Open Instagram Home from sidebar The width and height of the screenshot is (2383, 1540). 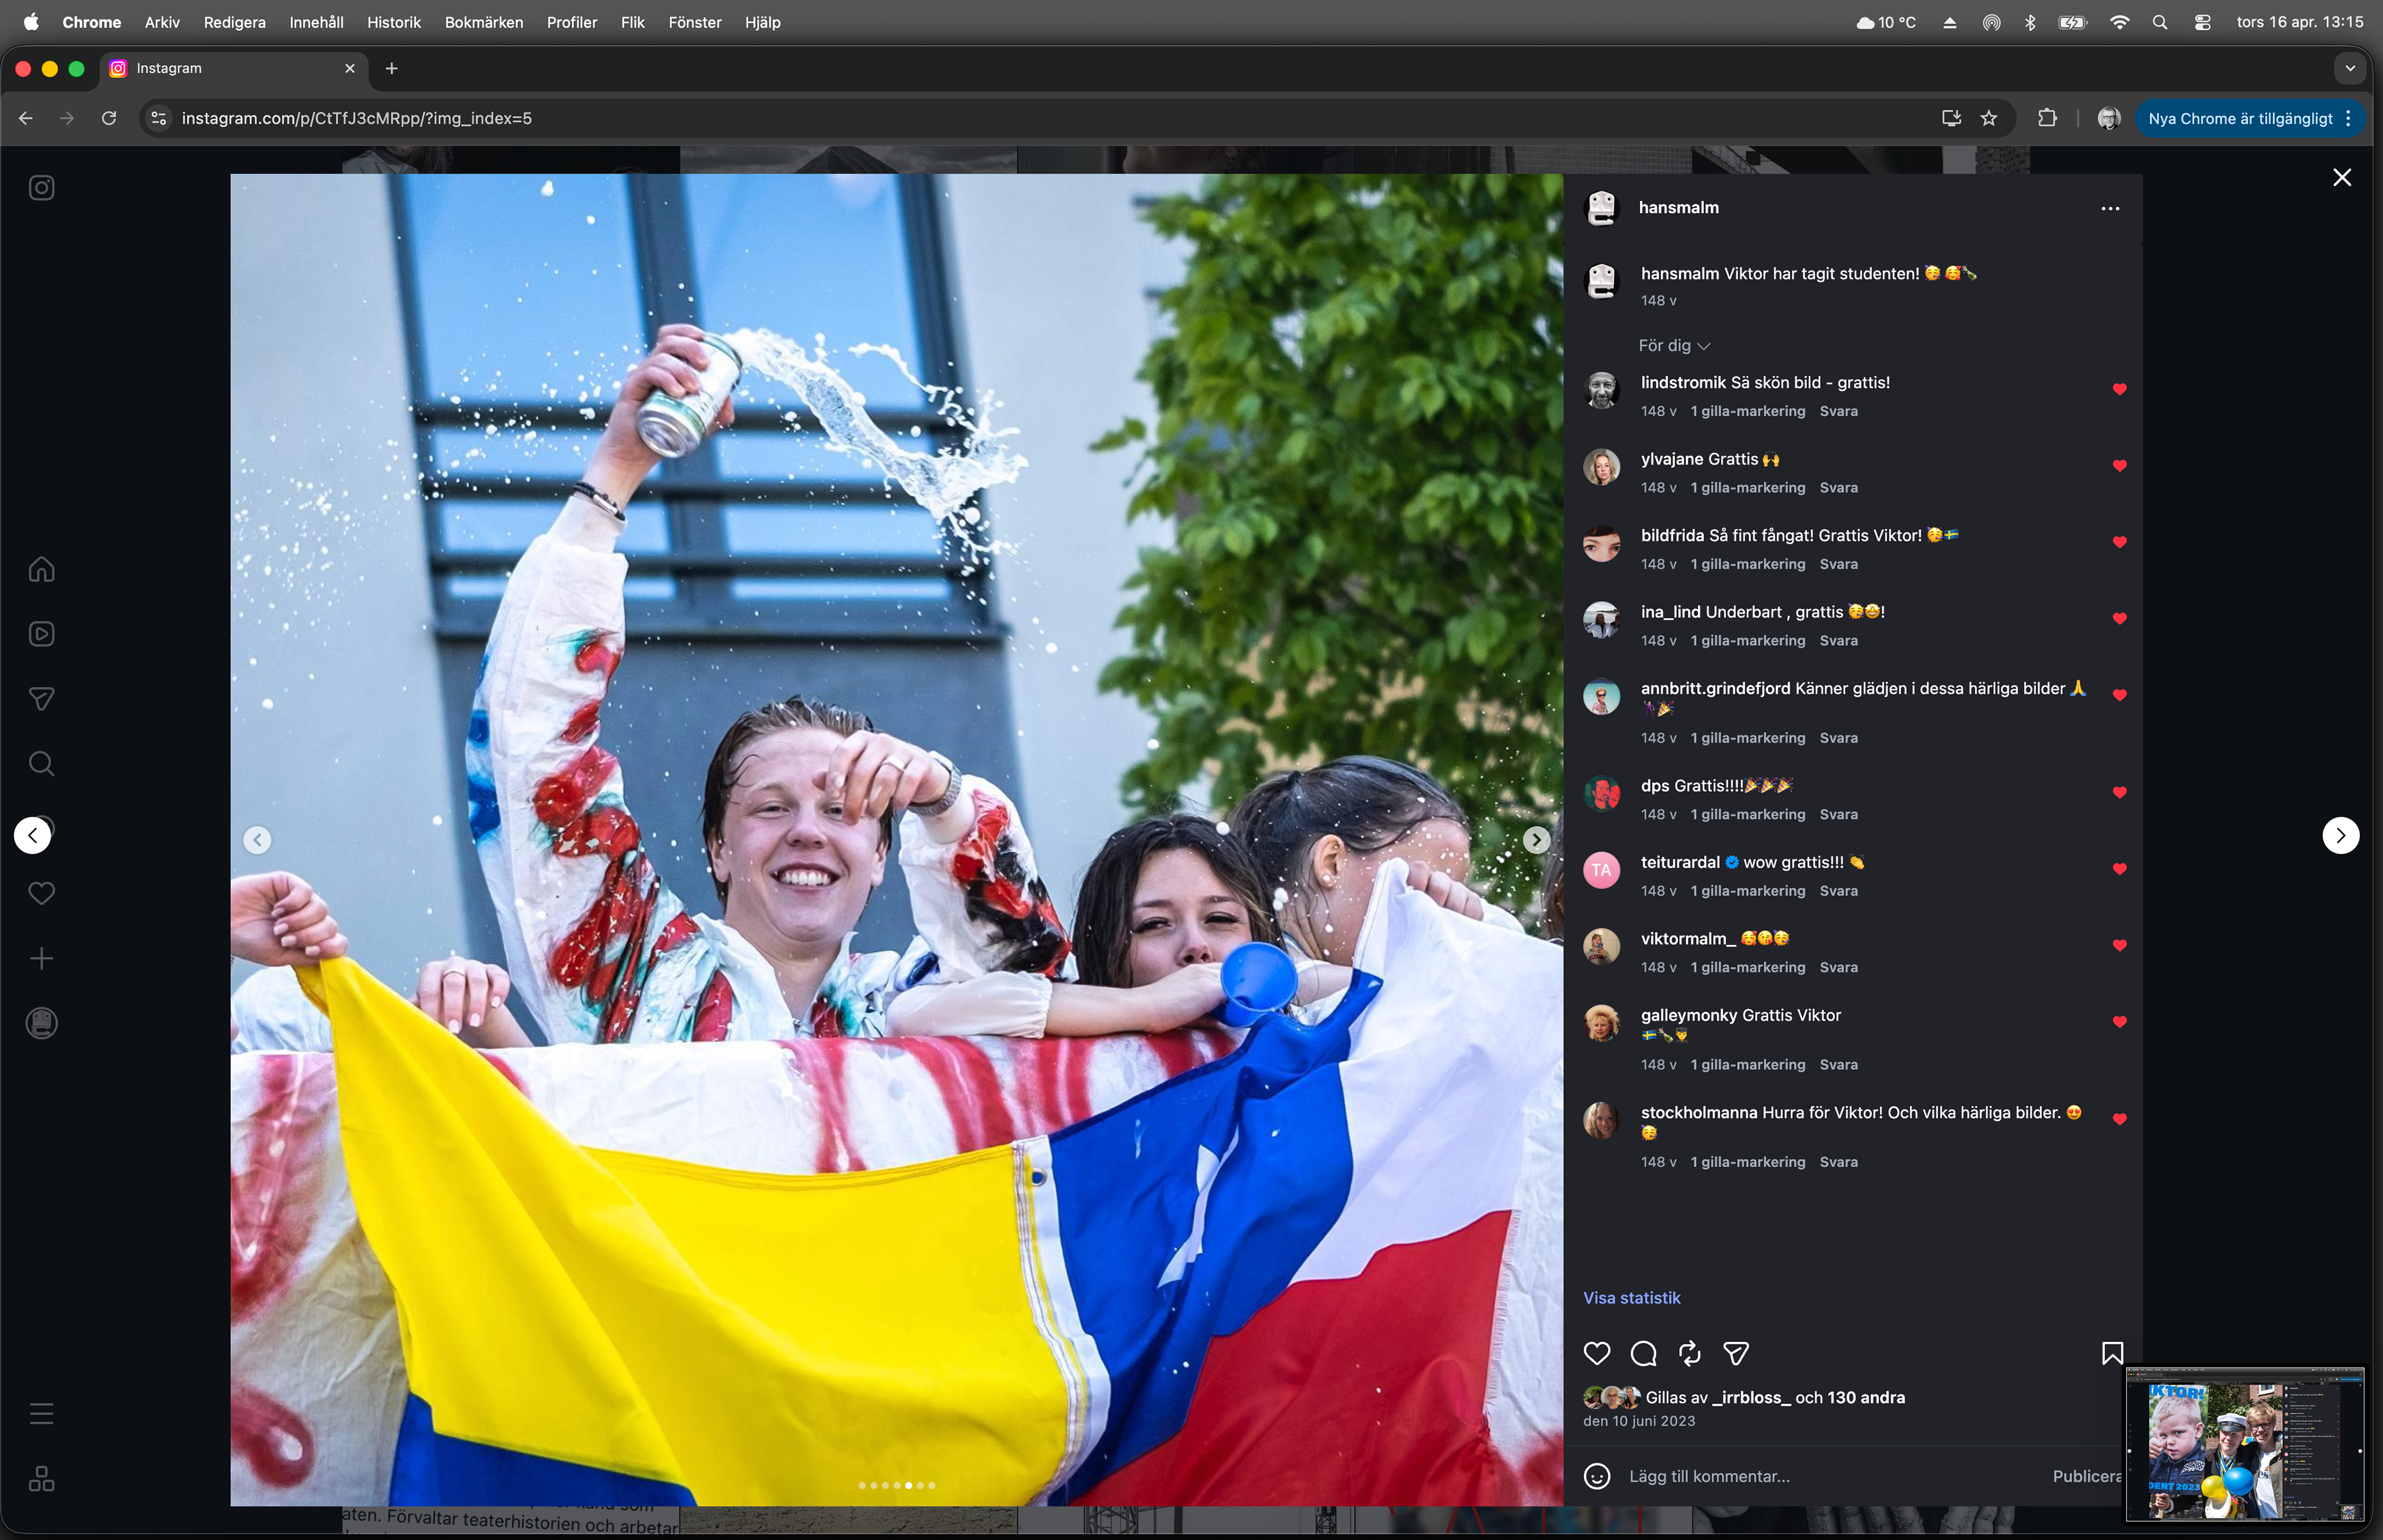(x=41, y=569)
